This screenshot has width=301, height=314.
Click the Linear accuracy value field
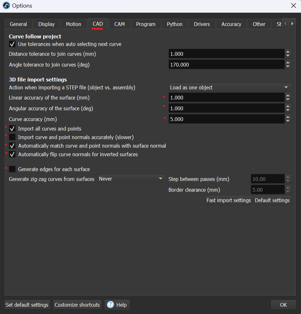click(227, 98)
